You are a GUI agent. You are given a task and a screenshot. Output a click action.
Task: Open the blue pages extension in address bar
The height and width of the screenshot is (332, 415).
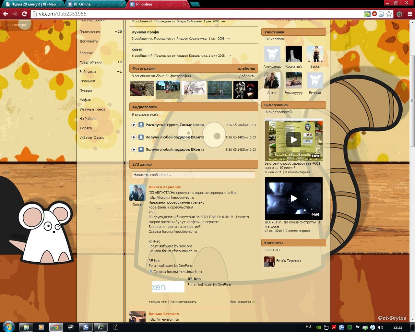pyautogui.click(x=382, y=14)
